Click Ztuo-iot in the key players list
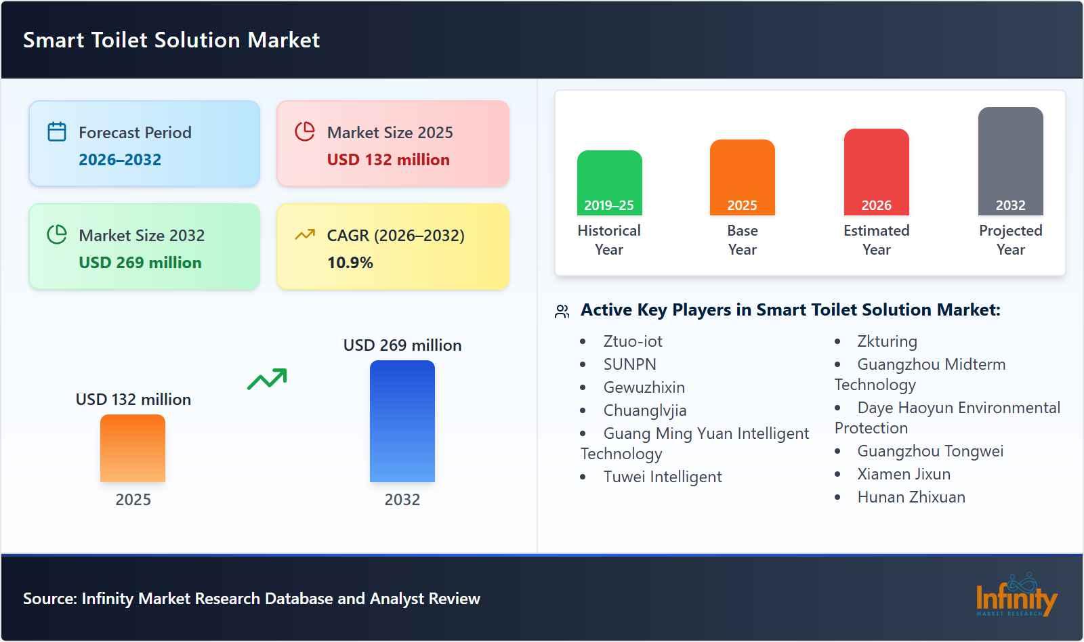 (x=633, y=341)
